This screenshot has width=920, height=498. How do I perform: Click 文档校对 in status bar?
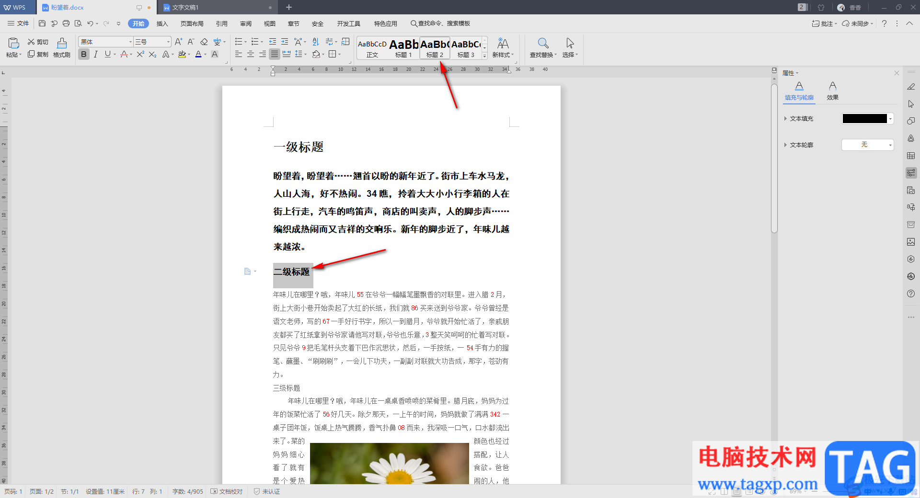coord(227,491)
